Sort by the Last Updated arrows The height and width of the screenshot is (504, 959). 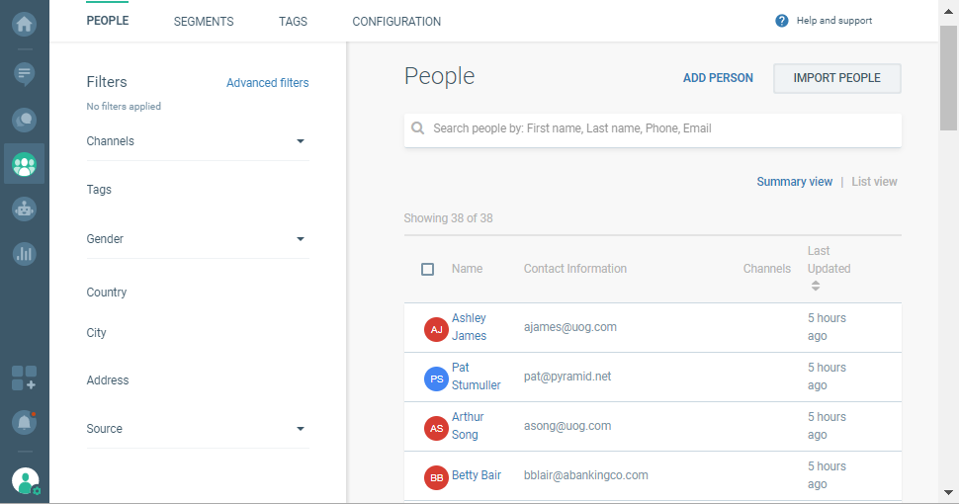coord(816,286)
